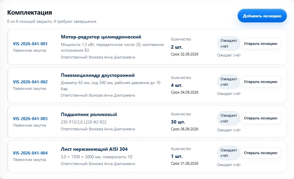Click Ответственный line in Пневмоцилиндр card
Screen dimensions: 294x179
(98, 95)
